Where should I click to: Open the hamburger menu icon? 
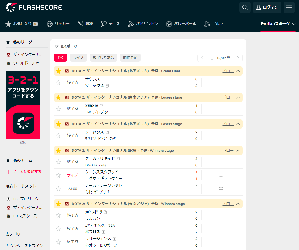pos(289,7)
